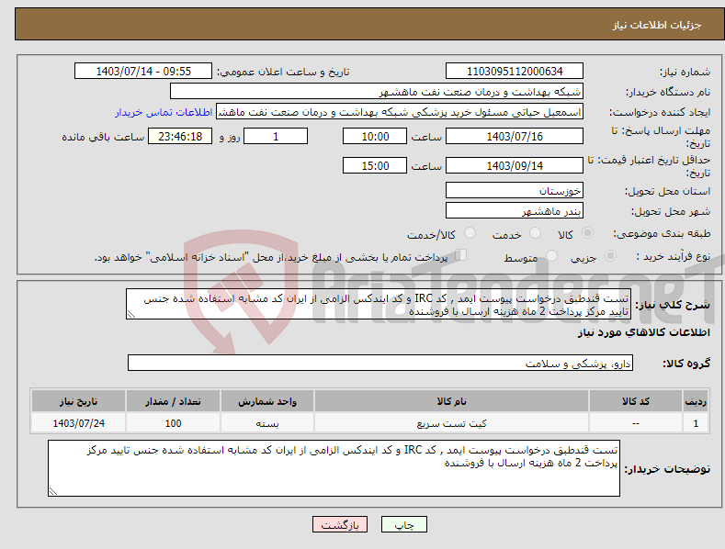Toggle the اسناد خزانه اسلامی payment checkbox
This screenshot has height=549, width=725.
pyautogui.click(x=460, y=255)
